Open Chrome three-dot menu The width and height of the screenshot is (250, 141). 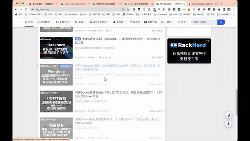pyautogui.click(x=234, y=9)
